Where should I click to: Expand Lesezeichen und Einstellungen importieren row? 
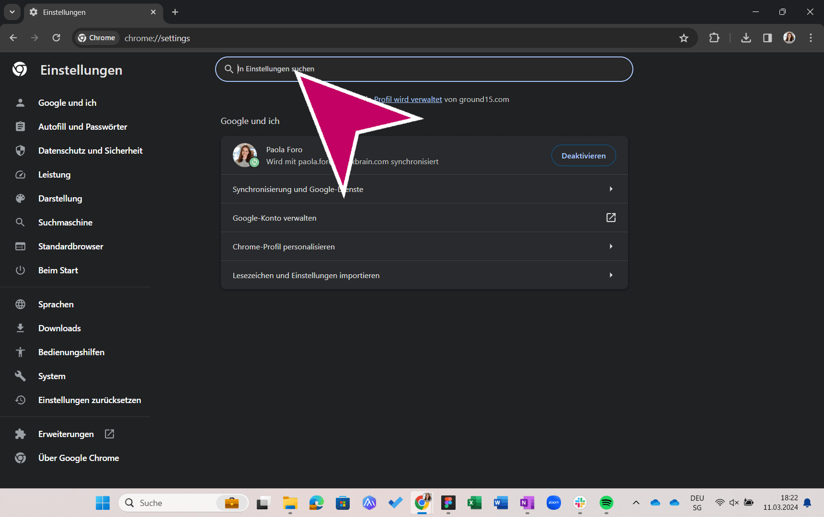pyautogui.click(x=424, y=275)
